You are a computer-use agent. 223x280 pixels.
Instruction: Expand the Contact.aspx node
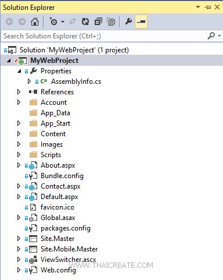coord(19,186)
